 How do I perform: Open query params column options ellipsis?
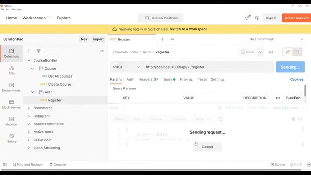(x=278, y=98)
